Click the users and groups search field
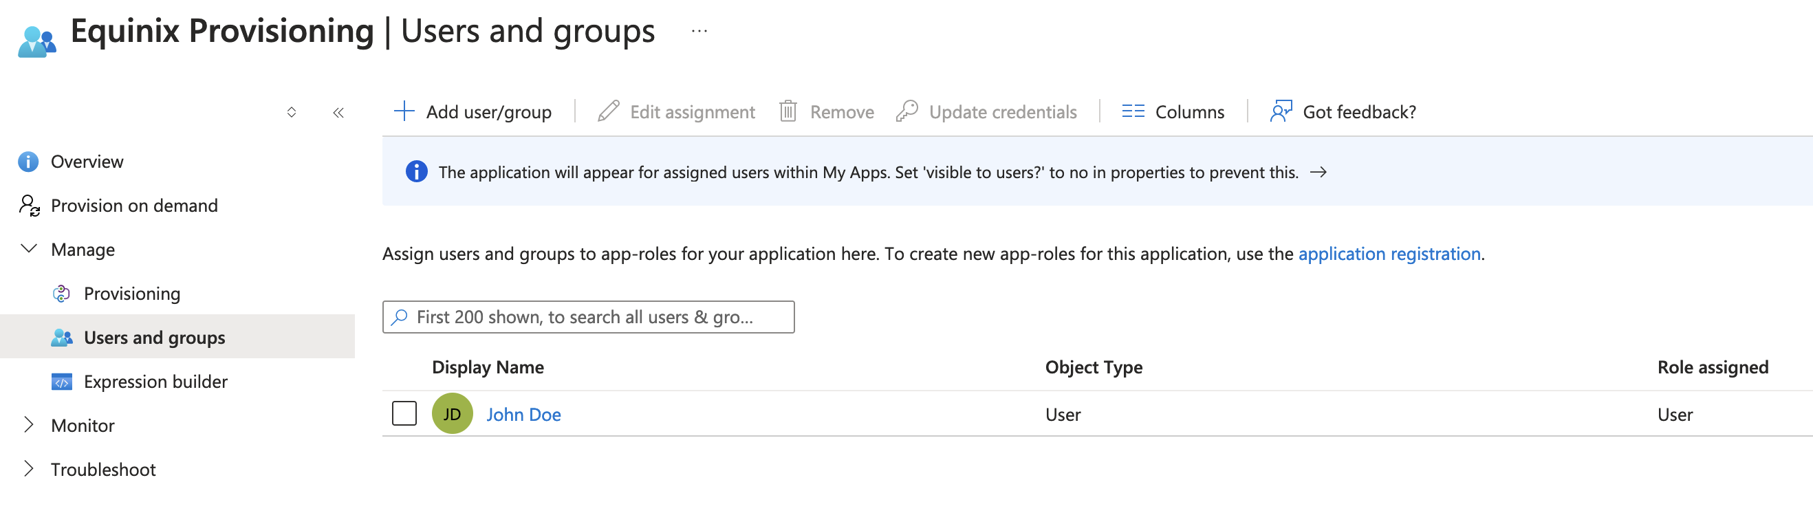 point(588,317)
